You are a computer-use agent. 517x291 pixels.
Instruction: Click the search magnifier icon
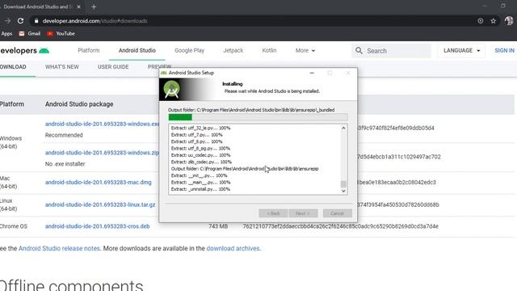click(x=359, y=51)
